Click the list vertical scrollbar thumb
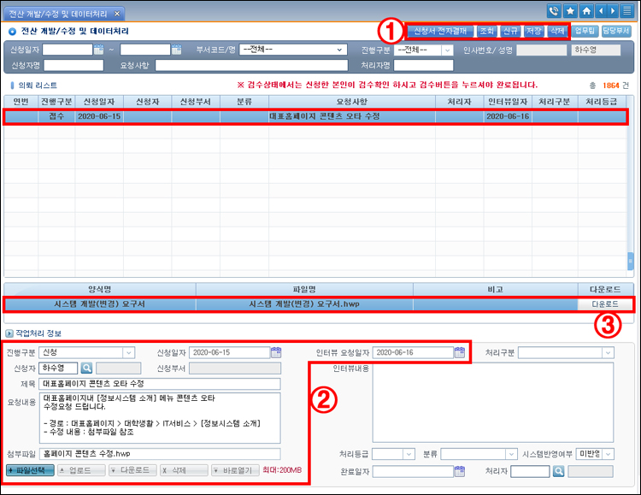Image resolution: width=641 pixels, height=495 pixels. (x=631, y=261)
